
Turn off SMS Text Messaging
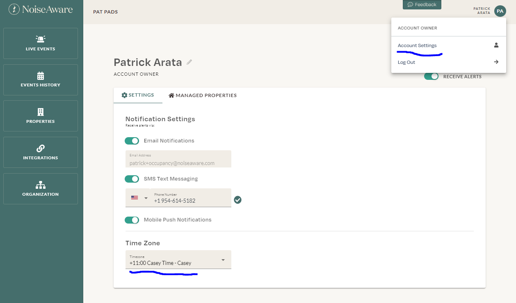coord(132,179)
